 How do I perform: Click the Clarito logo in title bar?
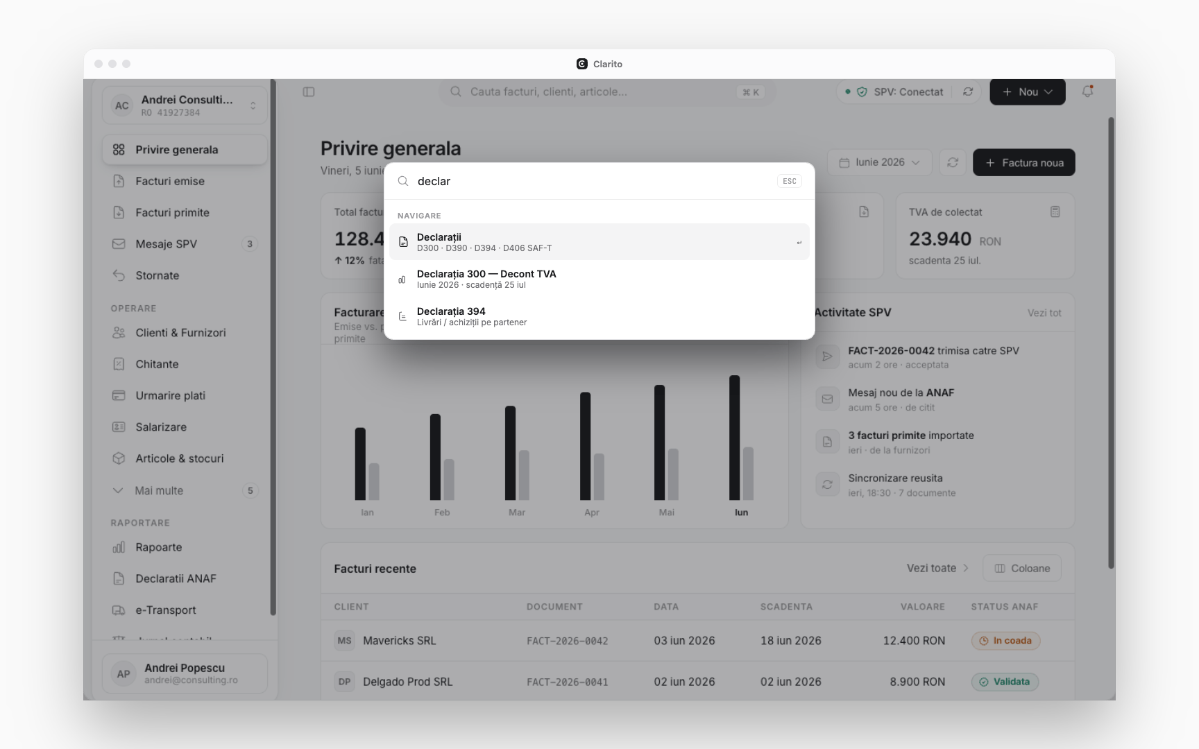click(x=582, y=64)
